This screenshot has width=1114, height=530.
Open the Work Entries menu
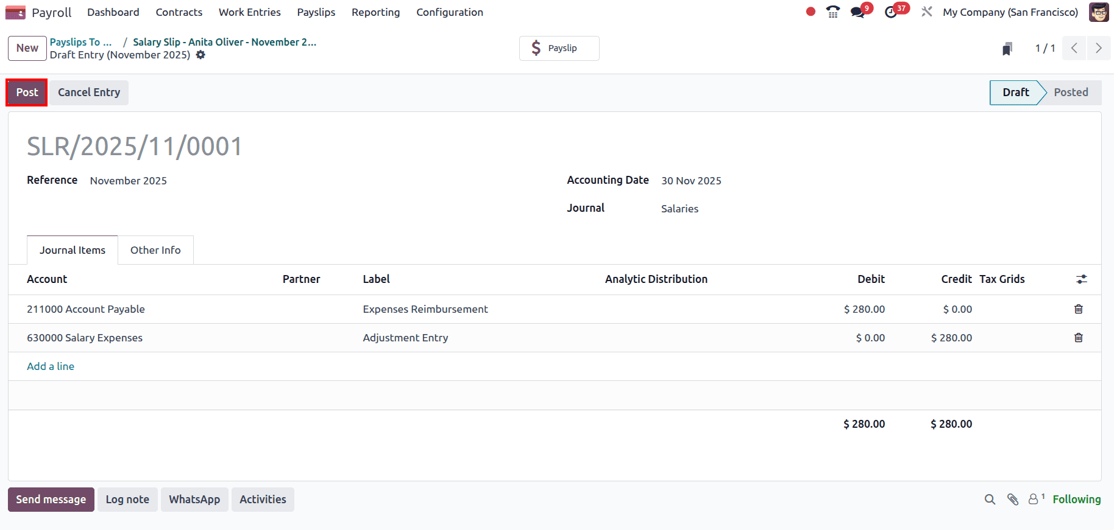point(250,12)
